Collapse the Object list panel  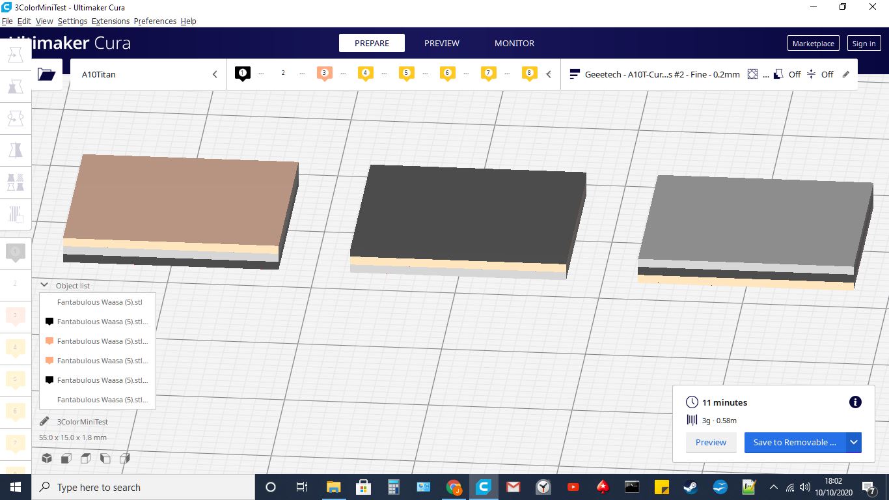44,285
